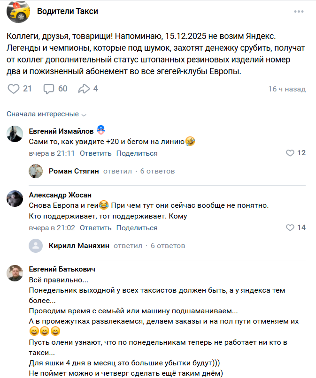Click Ответить under Евгений Измайлов's comment
Viewport: 316px width, 378px height.
(x=95, y=153)
